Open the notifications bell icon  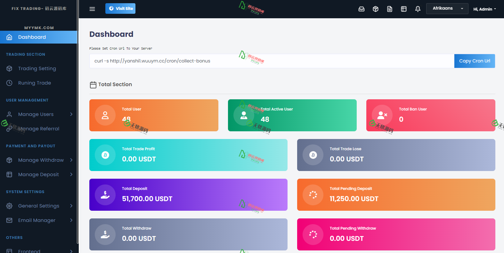418,9
